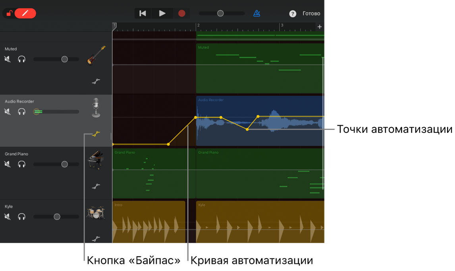Screen dimensions: 455x271
Task: Tap the Готово button
Action: pos(311,13)
